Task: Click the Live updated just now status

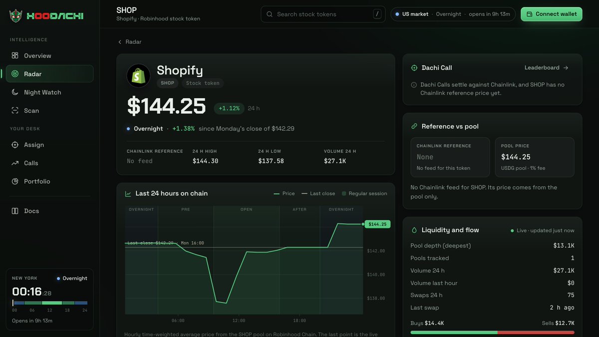Action: (542, 231)
